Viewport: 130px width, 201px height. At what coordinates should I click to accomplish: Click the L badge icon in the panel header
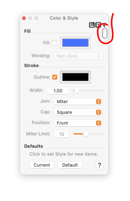point(92,25)
